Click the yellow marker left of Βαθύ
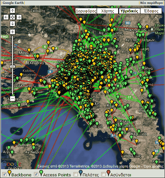Viewport: 165px width, 178px height. pos(14,143)
